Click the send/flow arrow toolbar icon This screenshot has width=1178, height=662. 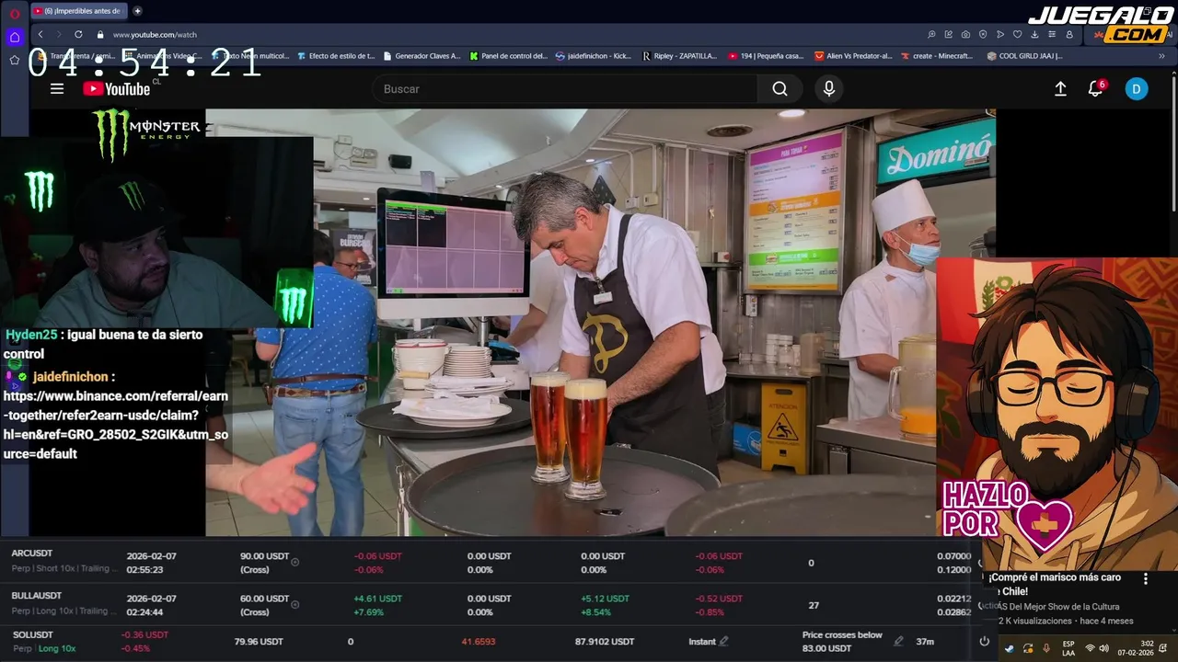(1000, 34)
